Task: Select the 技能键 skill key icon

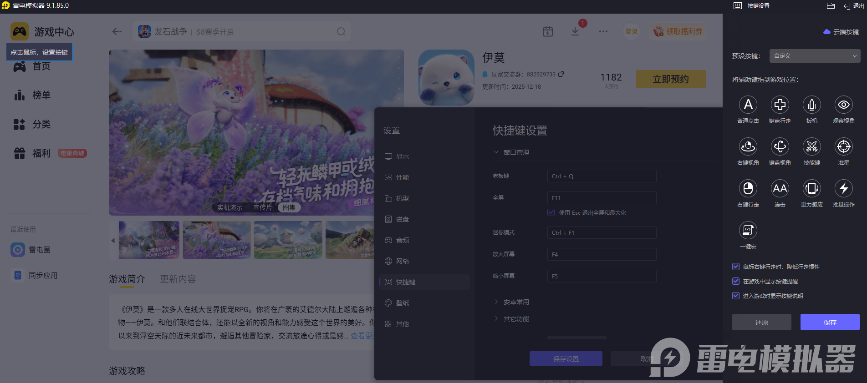Action: 811,146
